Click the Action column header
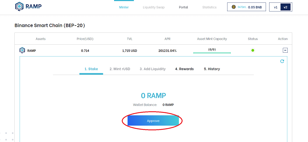 coord(283,39)
